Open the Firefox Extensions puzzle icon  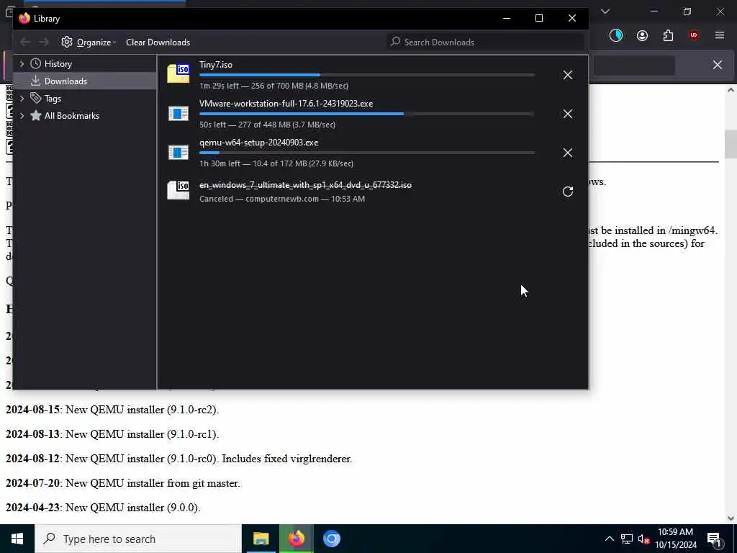[x=668, y=35]
